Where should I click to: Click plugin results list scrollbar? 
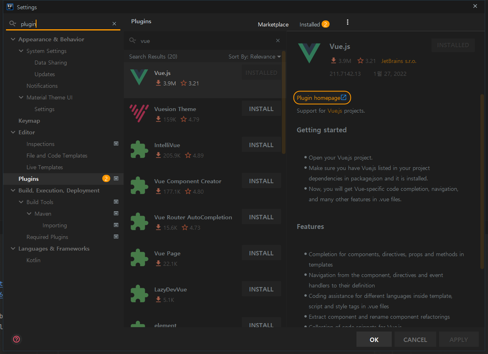pyautogui.click(x=284, y=103)
